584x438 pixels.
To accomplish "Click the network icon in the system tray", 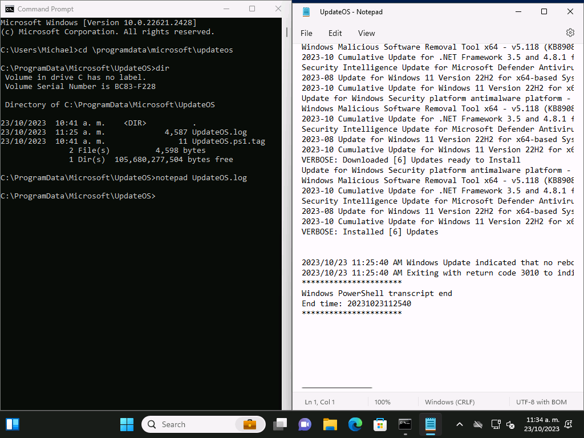I will click(x=496, y=424).
